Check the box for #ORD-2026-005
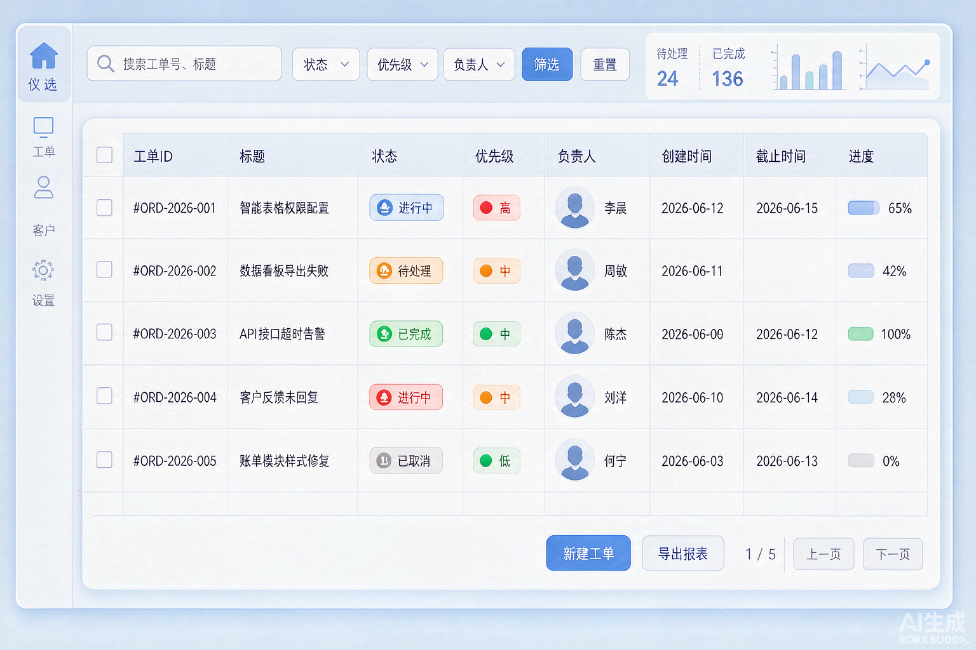The height and width of the screenshot is (650, 976). pyautogui.click(x=104, y=460)
